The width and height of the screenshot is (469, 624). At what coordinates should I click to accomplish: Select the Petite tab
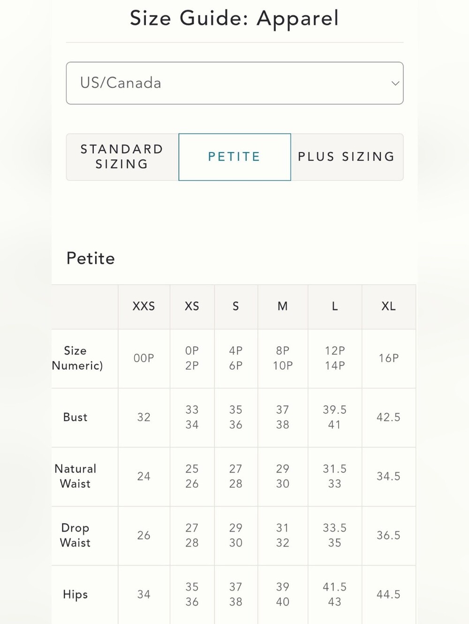[x=234, y=157]
